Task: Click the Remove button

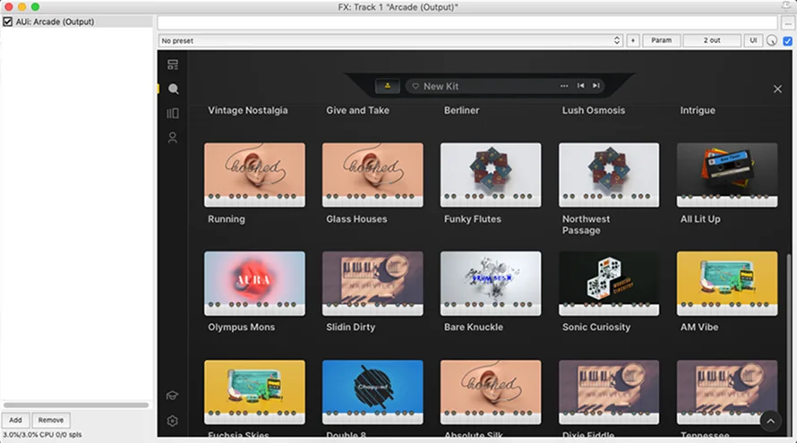Action: pyautogui.click(x=51, y=420)
